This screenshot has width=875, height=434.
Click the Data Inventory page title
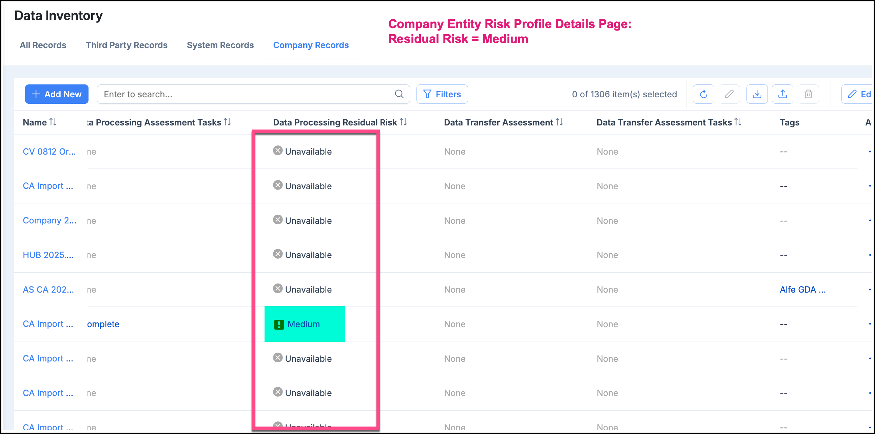[x=58, y=16]
